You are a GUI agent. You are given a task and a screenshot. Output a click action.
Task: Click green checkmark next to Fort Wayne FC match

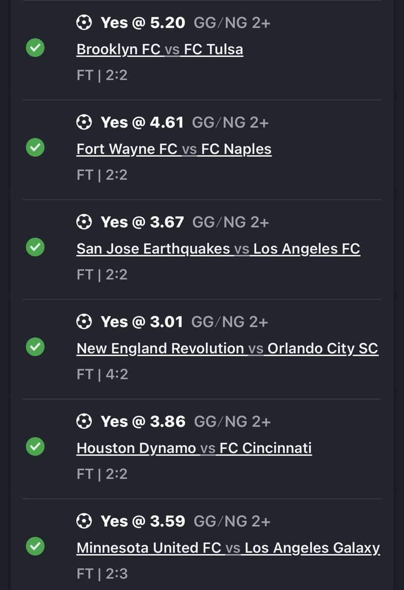point(35,147)
